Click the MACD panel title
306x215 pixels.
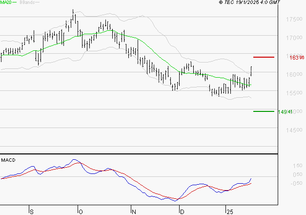pos(8,160)
